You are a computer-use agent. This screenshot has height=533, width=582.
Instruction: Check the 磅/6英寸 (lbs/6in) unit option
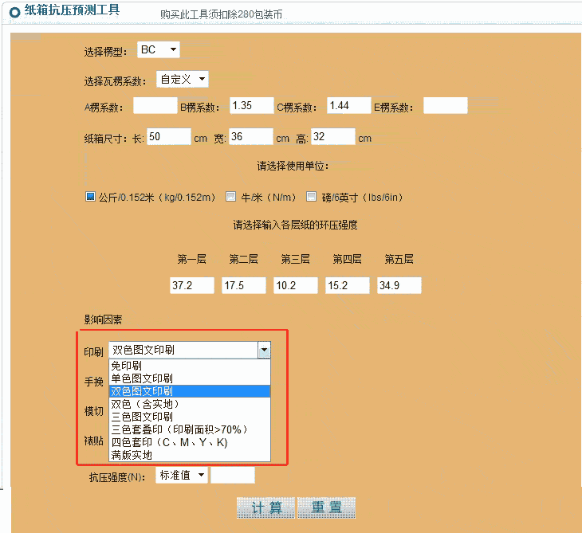tap(325, 197)
